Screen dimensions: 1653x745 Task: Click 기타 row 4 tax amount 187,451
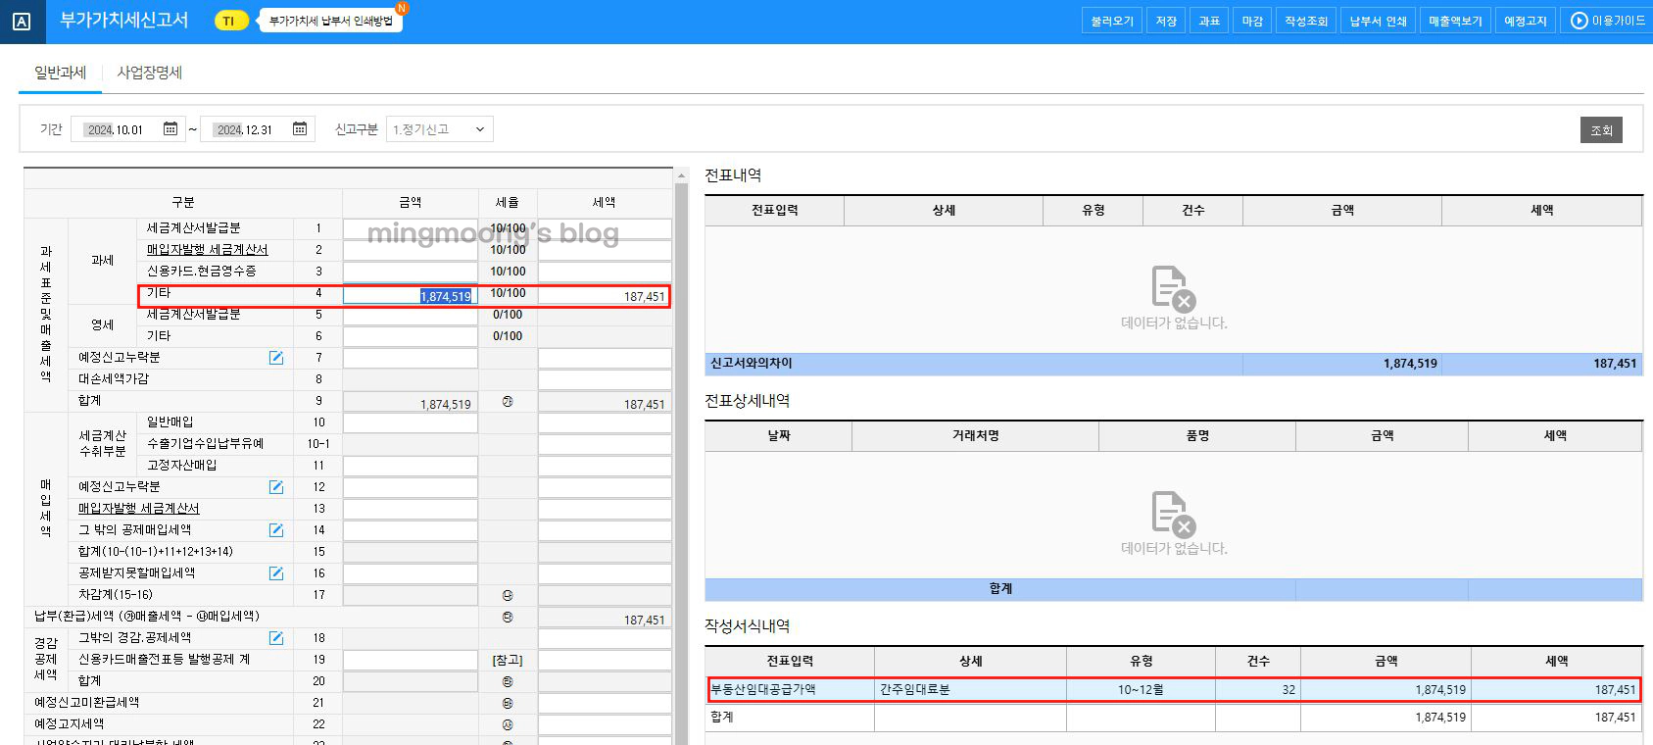coord(605,294)
